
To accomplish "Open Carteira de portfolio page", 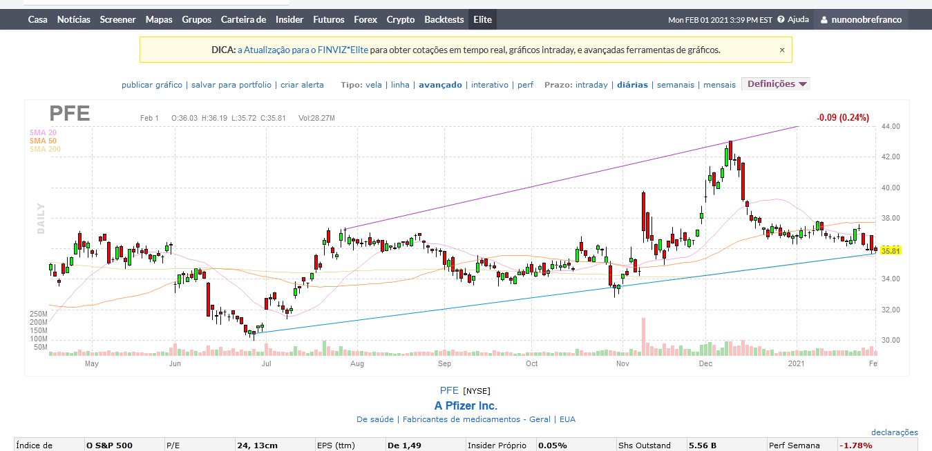I will pos(243,19).
